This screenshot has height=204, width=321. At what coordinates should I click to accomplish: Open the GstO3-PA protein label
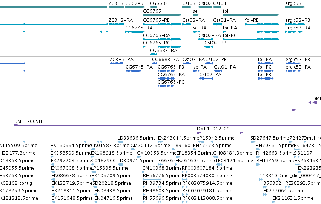194,60
